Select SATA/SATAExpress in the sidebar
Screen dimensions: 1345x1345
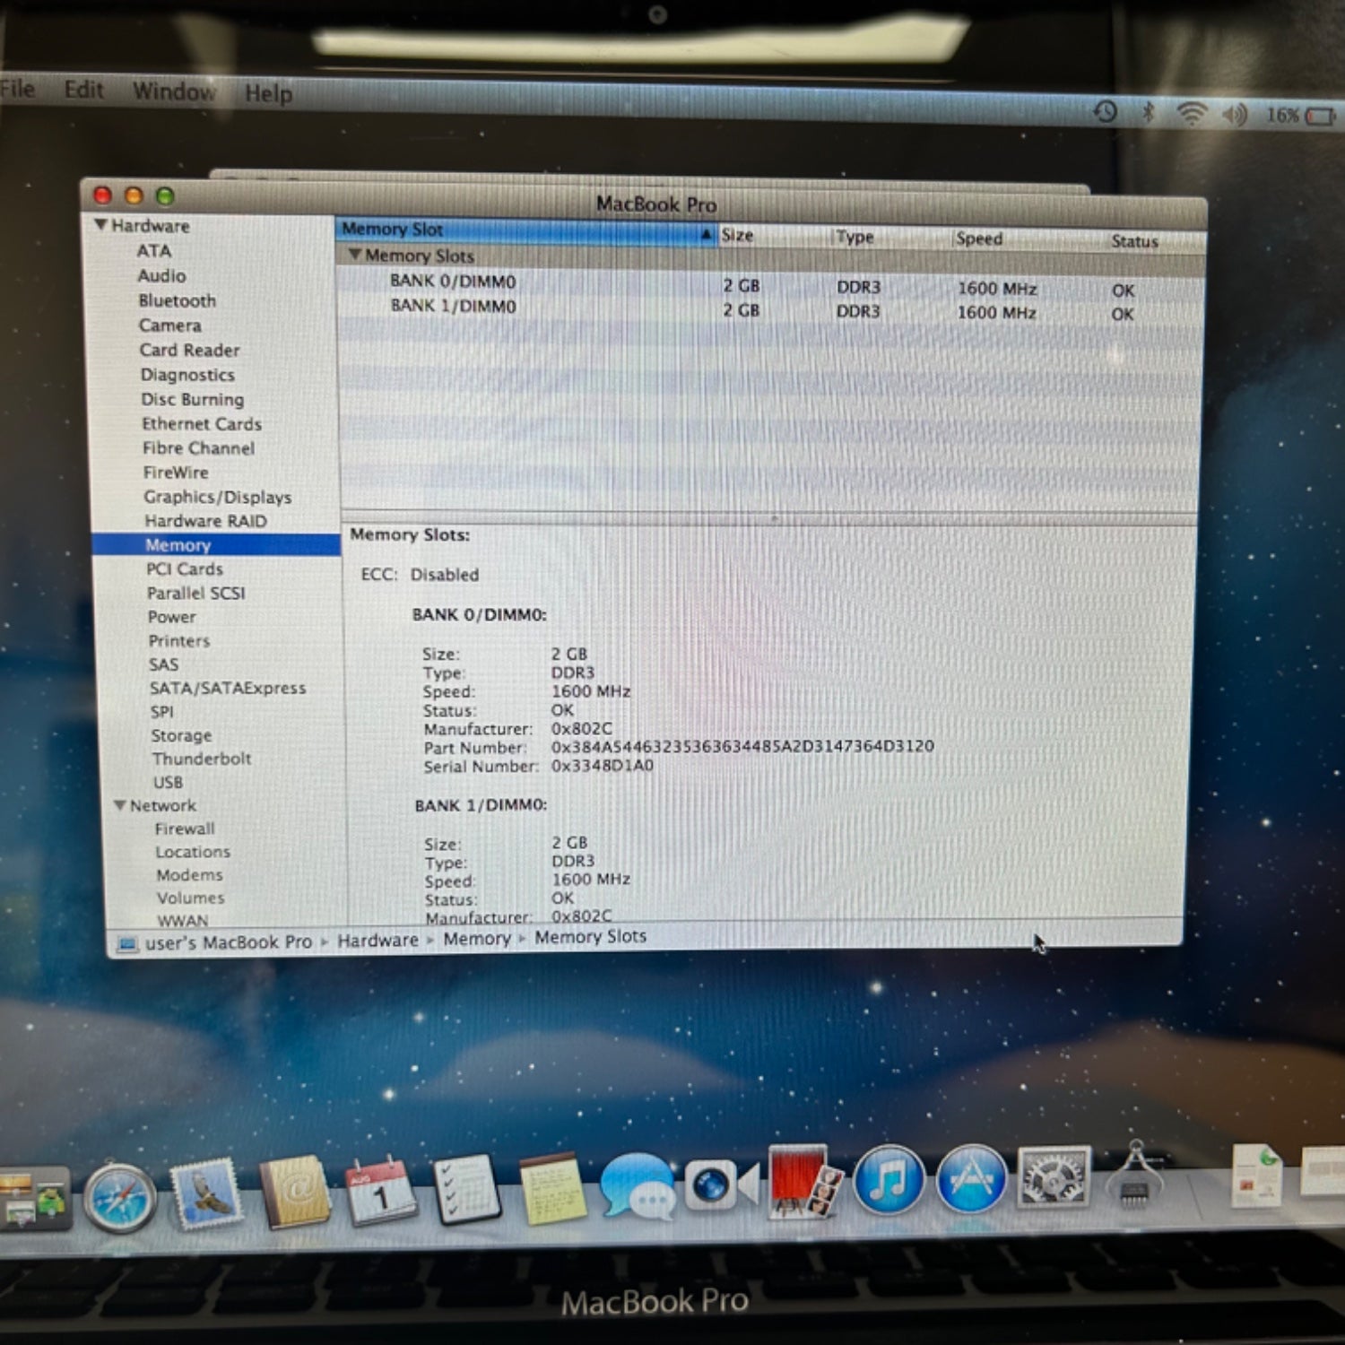coord(228,689)
